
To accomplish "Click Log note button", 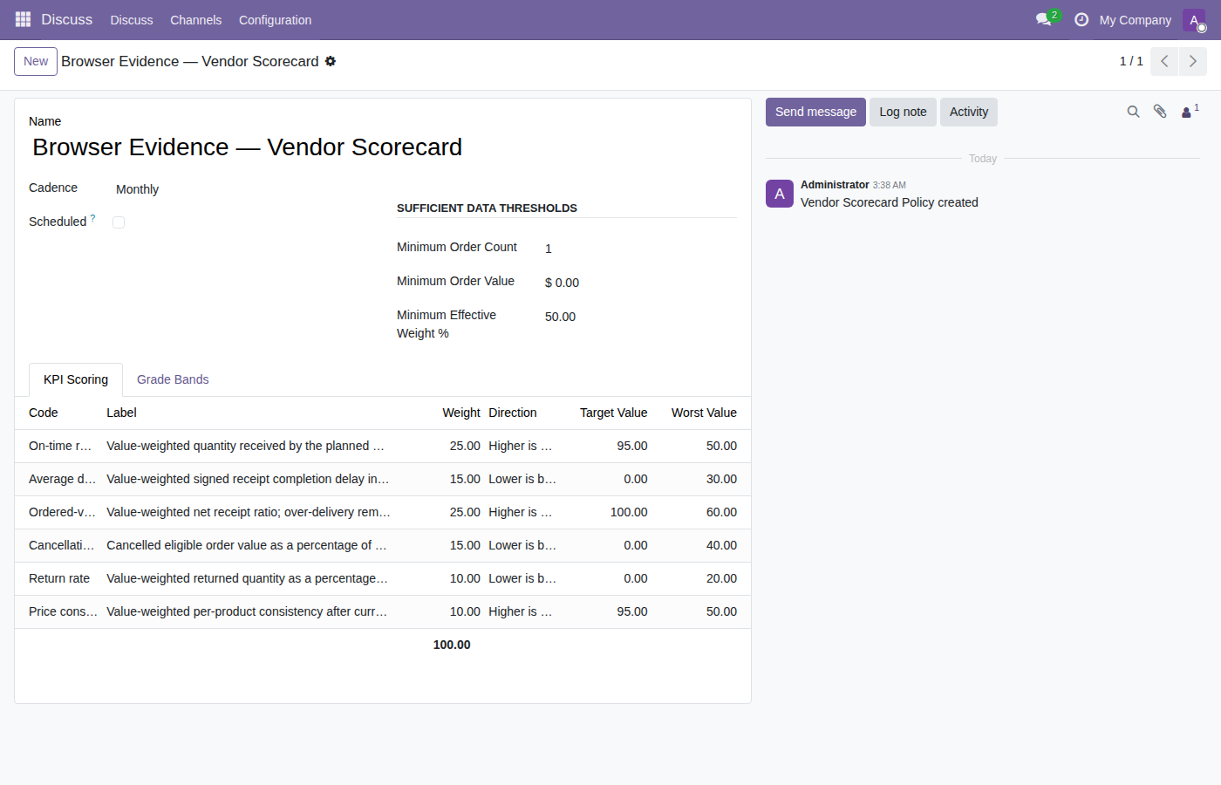I will click(x=903, y=112).
